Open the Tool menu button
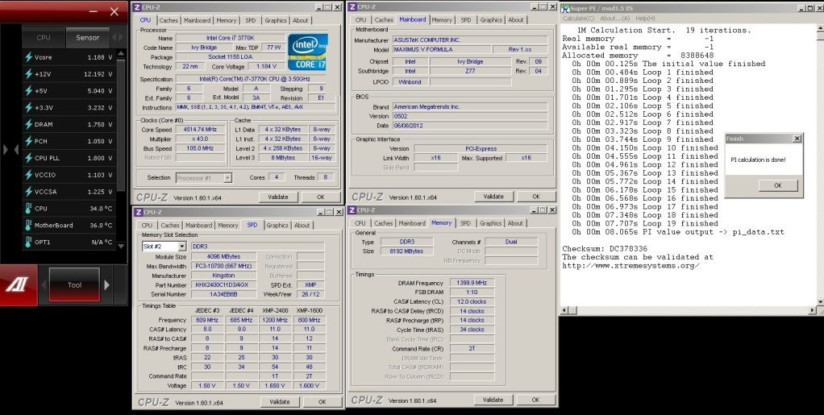This screenshot has height=415, width=824. 75,284
